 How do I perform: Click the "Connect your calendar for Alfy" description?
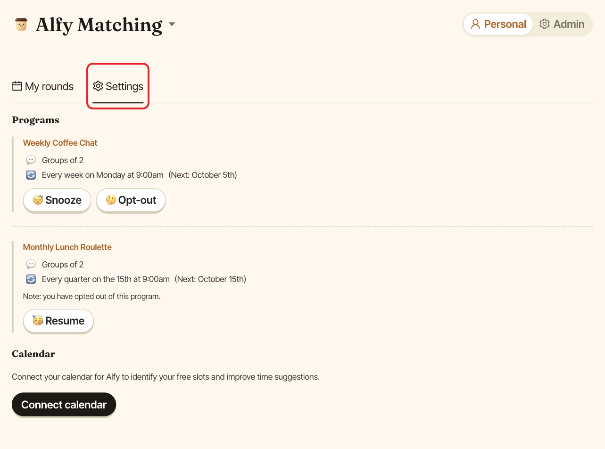click(166, 377)
